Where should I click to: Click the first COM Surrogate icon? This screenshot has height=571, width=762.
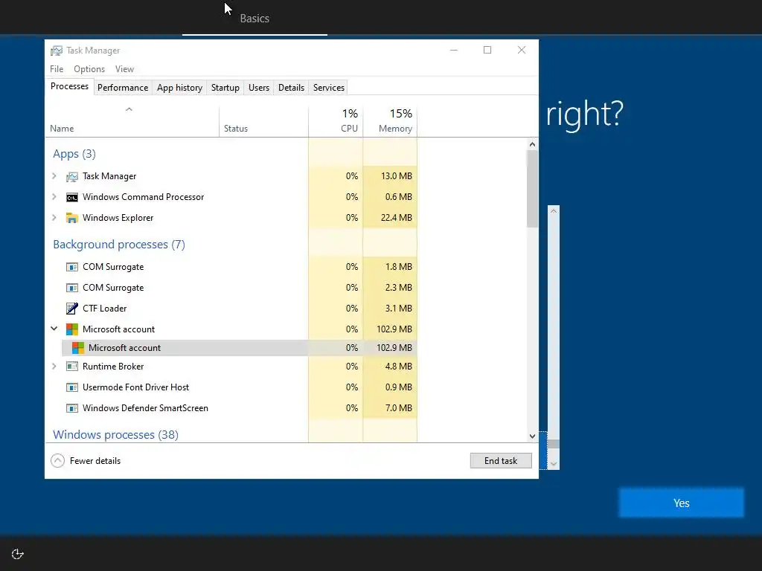coord(72,267)
